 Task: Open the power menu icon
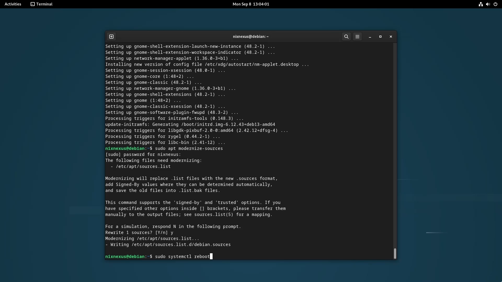pyautogui.click(x=495, y=4)
